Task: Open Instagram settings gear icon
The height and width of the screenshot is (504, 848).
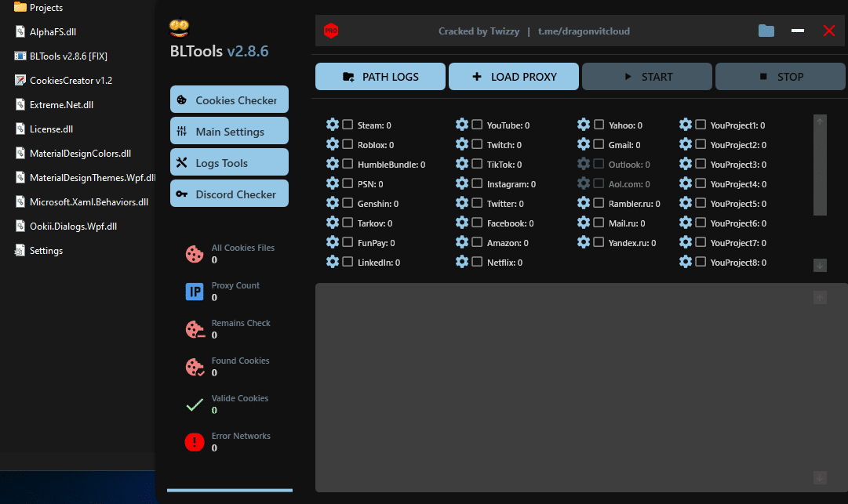Action: coord(462,183)
